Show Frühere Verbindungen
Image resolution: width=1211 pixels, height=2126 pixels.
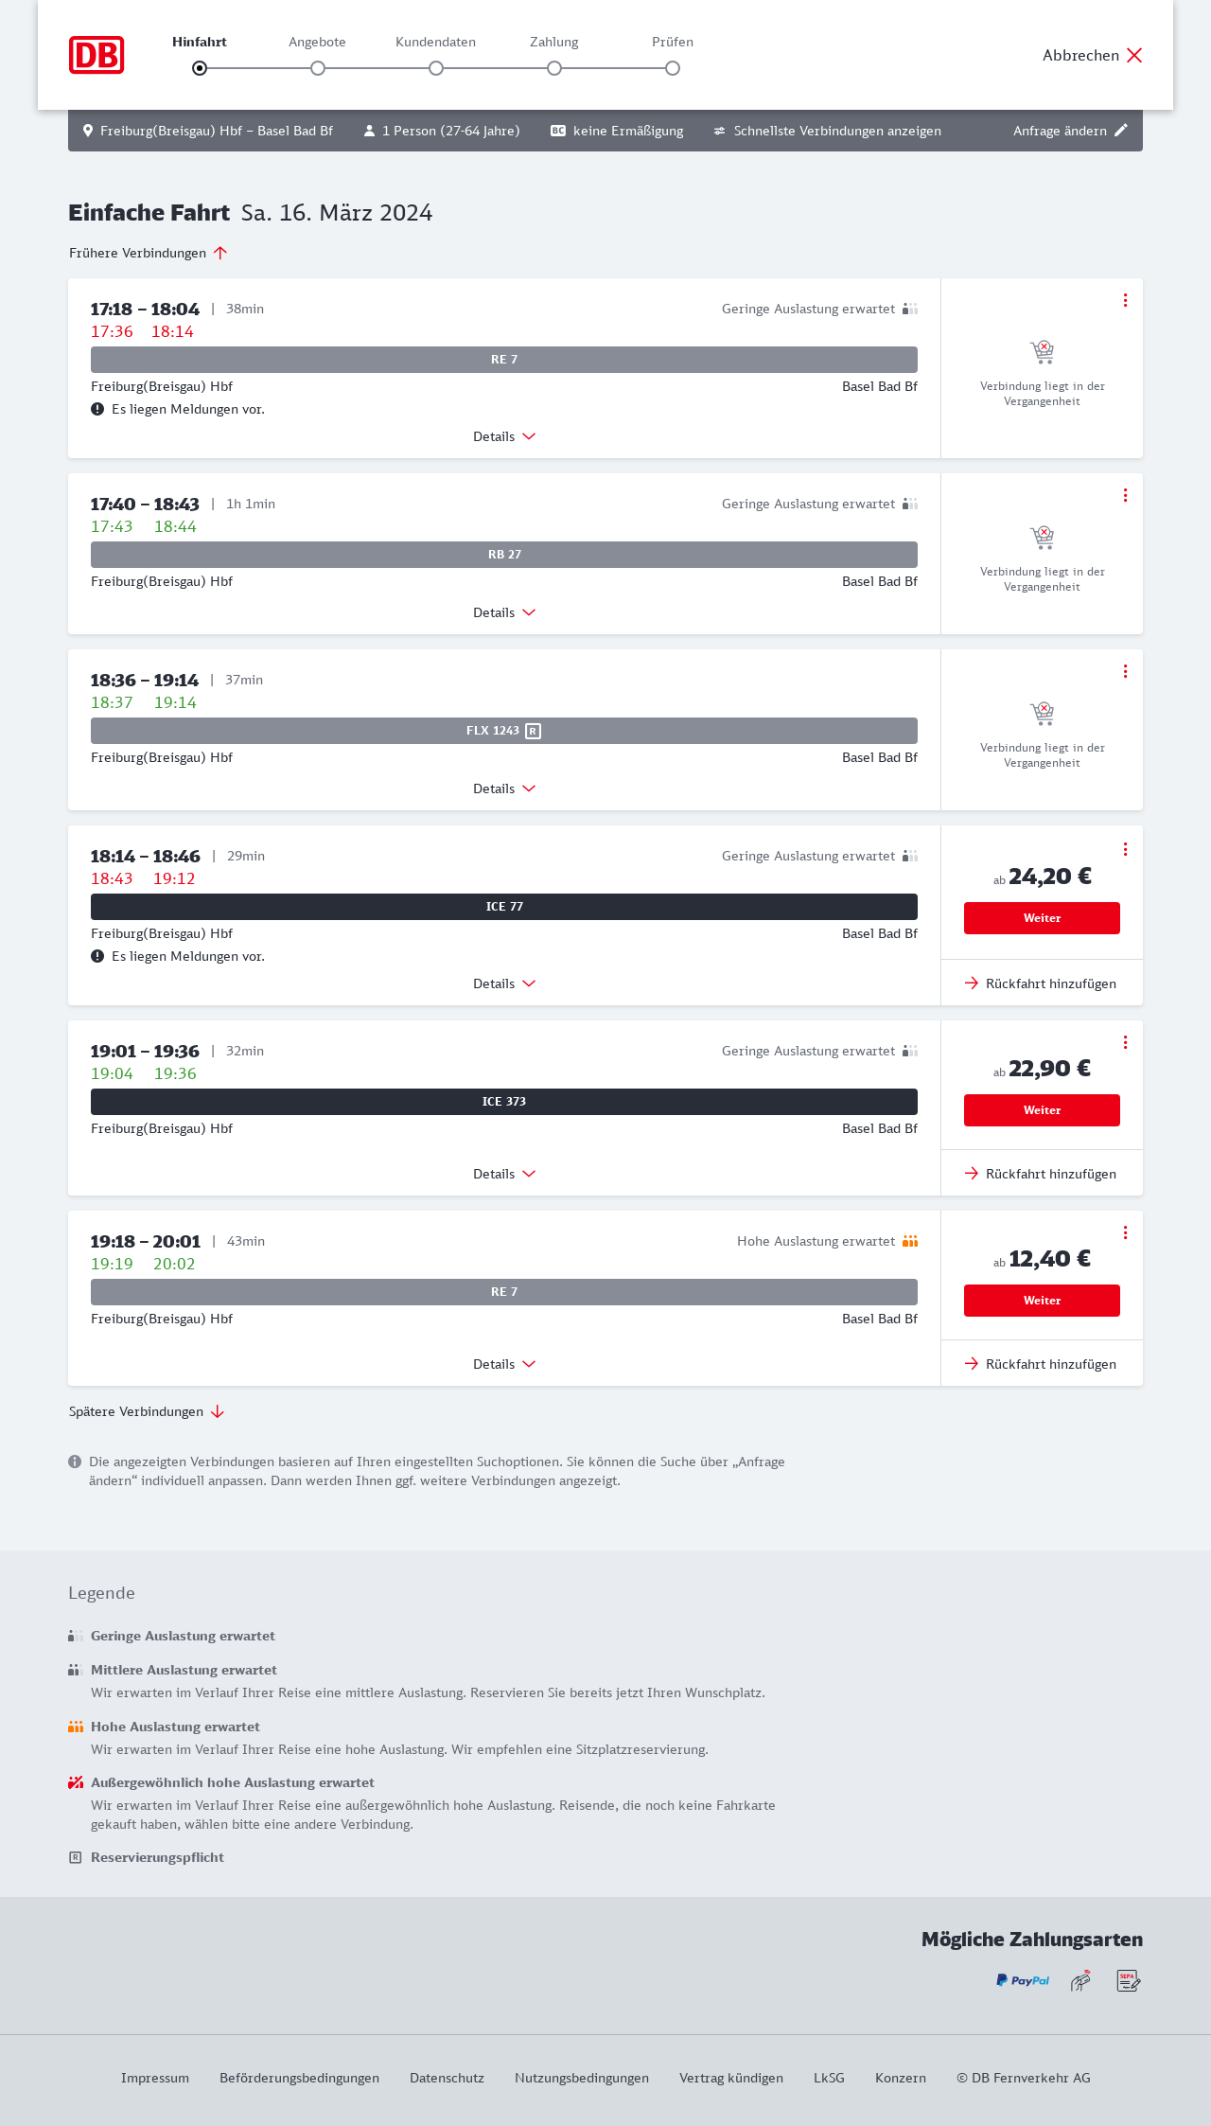click(x=149, y=253)
